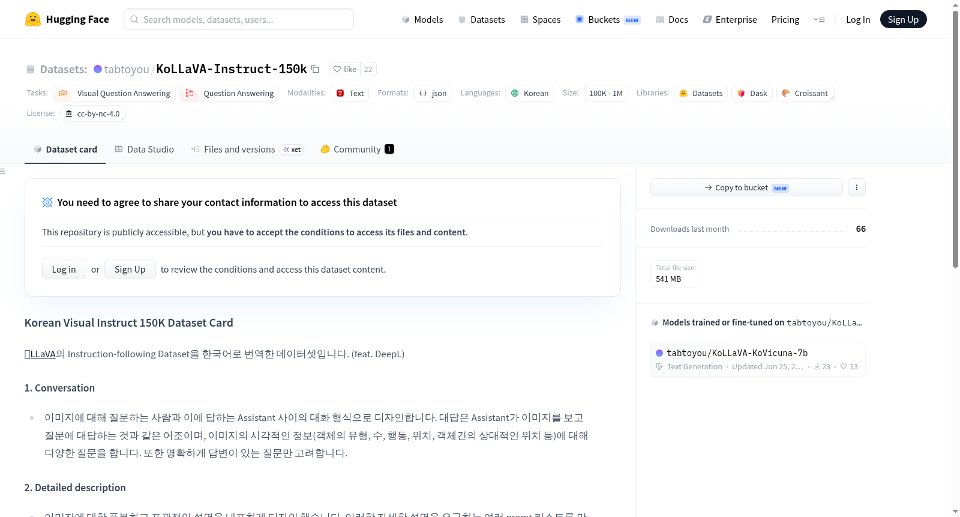Click the vertical page scrollbar
This screenshot has width=960, height=517.
pos(955,138)
